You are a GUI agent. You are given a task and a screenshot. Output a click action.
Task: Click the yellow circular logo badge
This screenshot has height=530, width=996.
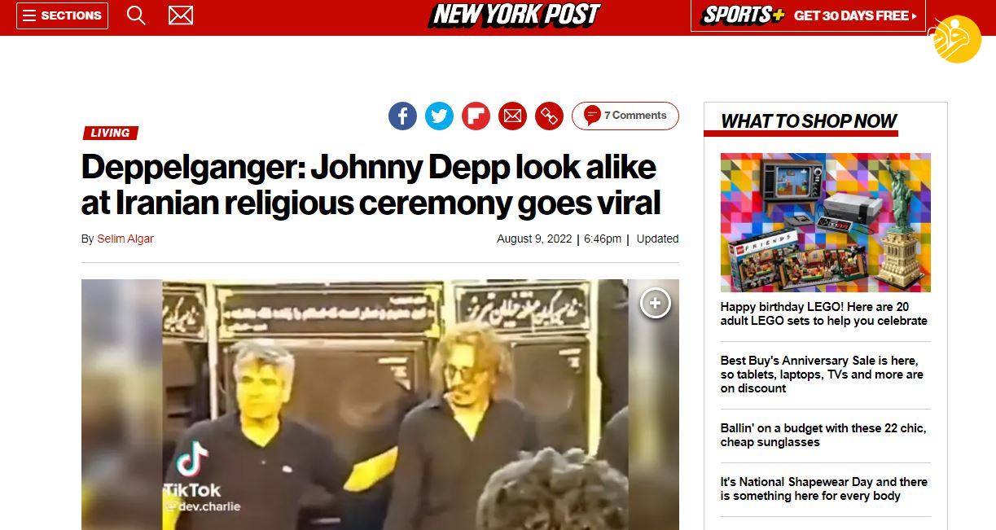point(956,38)
